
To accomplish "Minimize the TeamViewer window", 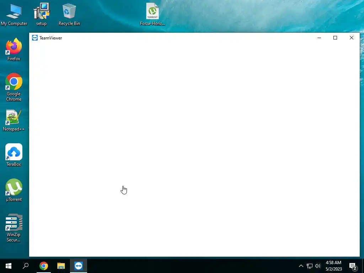I will pos(319,38).
